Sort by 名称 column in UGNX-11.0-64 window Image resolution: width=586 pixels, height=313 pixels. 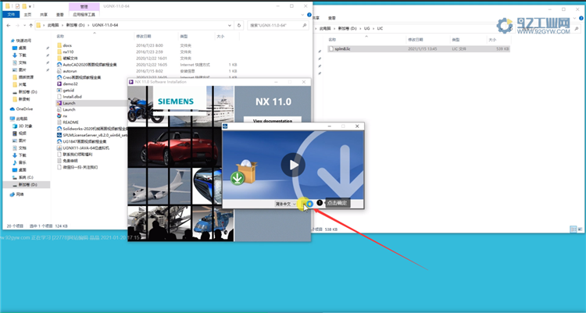[x=60, y=36]
